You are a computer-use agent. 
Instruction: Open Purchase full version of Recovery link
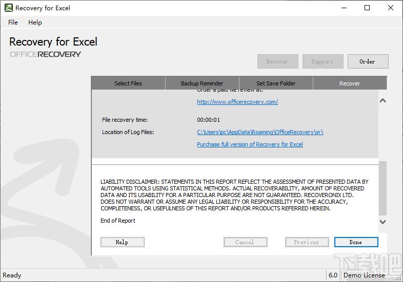tap(250, 144)
